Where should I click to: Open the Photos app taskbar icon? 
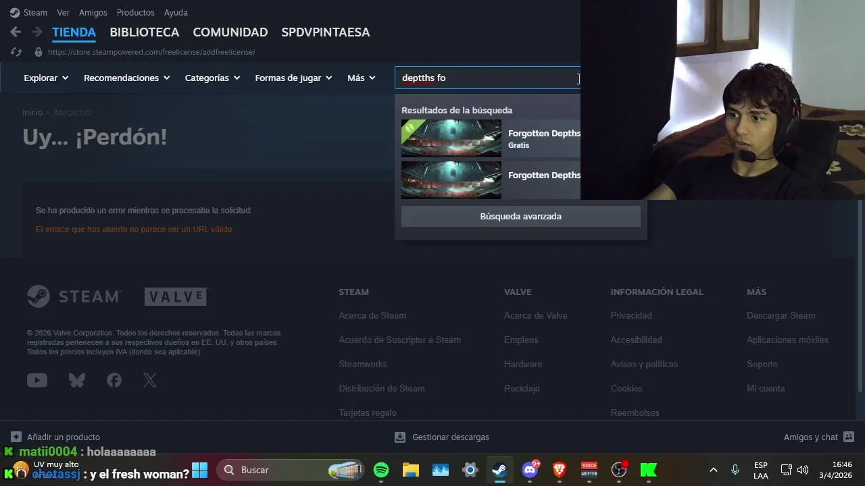441,470
